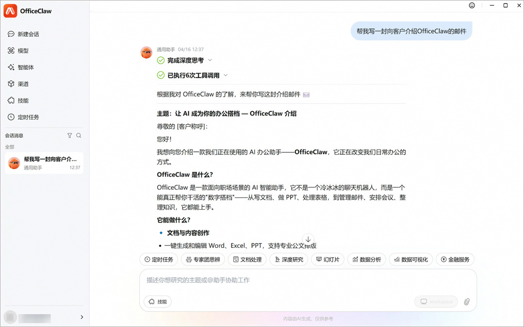Click the green check icon for 完成深度思考
The height and width of the screenshot is (327, 524).
(x=161, y=61)
